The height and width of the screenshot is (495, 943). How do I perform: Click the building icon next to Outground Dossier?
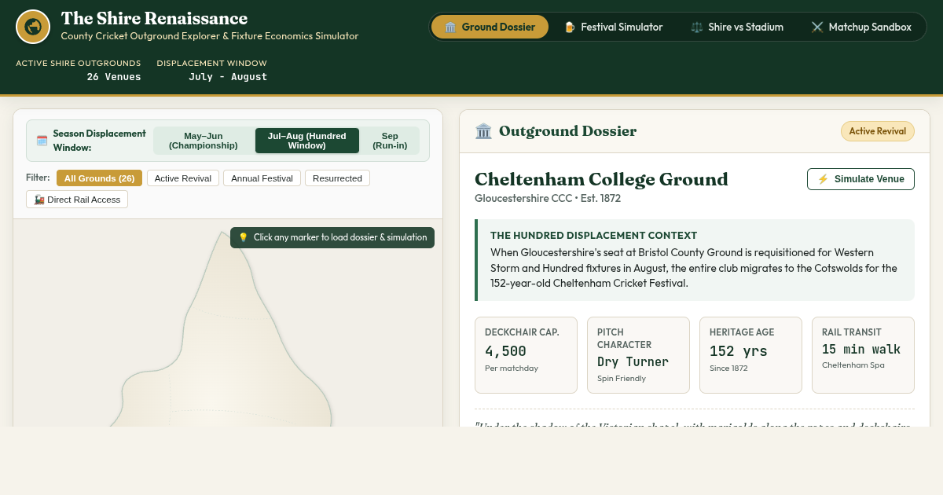[483, 131]
